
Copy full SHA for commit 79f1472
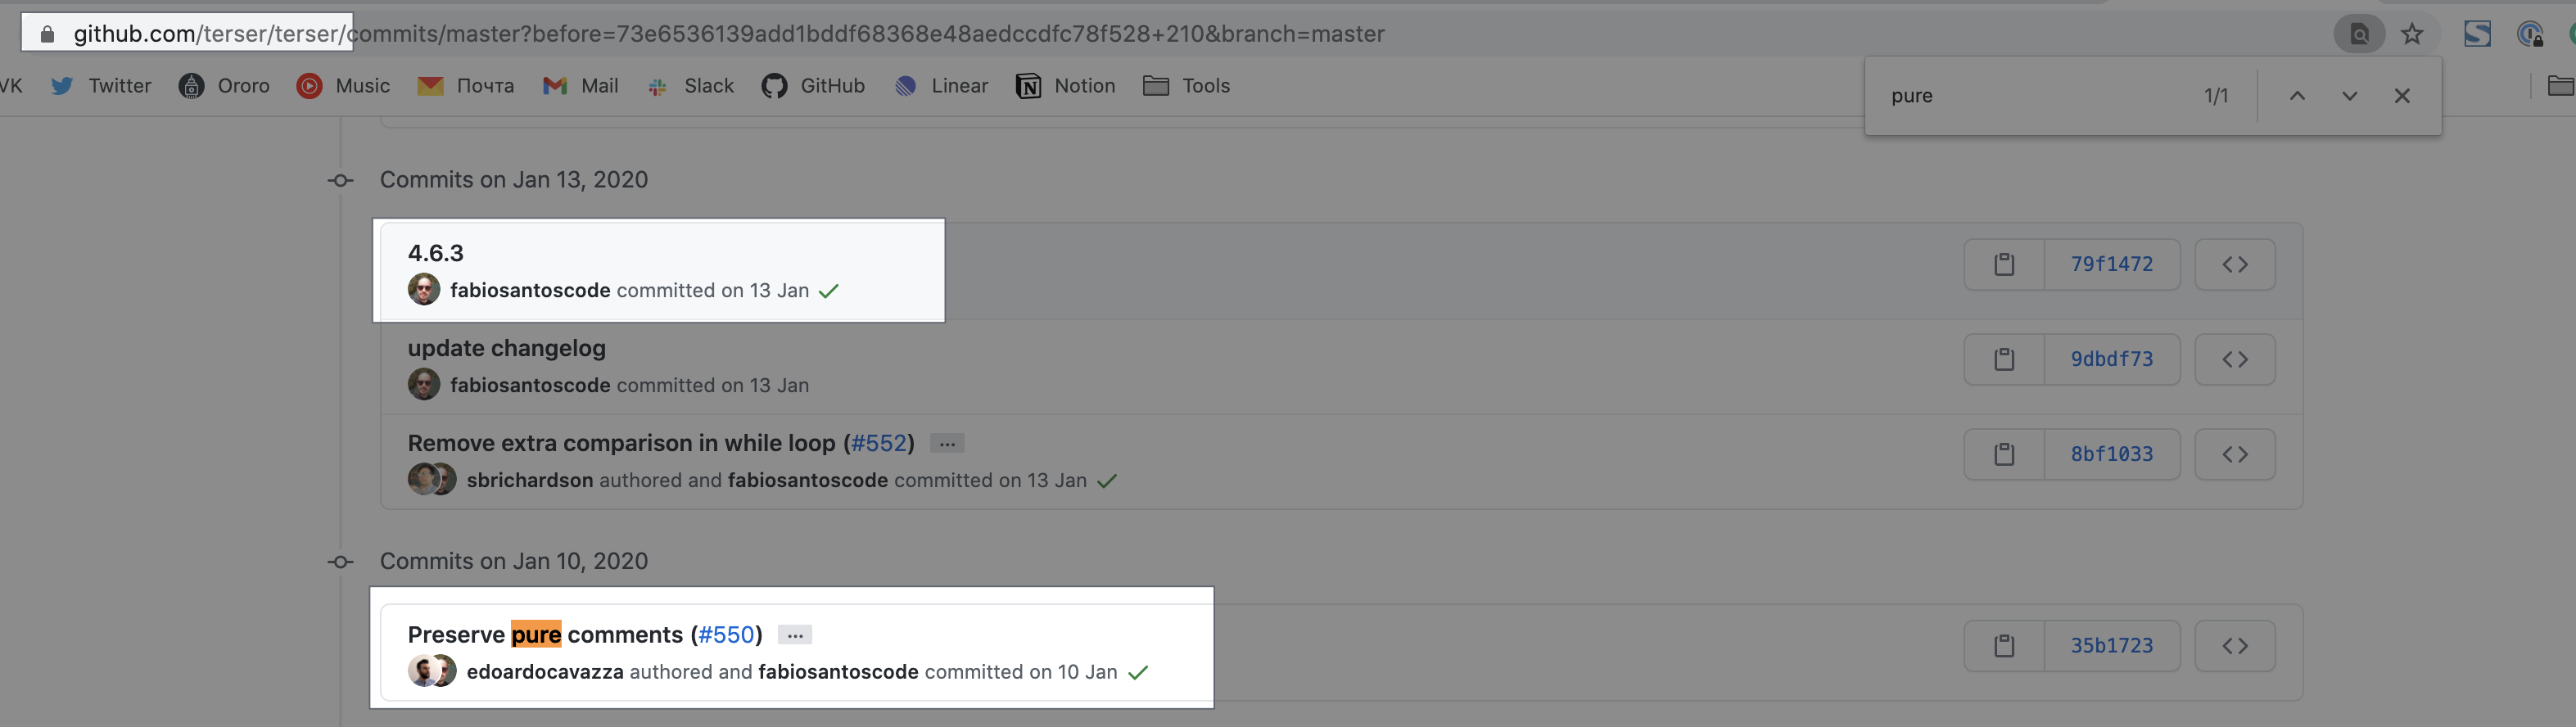[2004, 265]
